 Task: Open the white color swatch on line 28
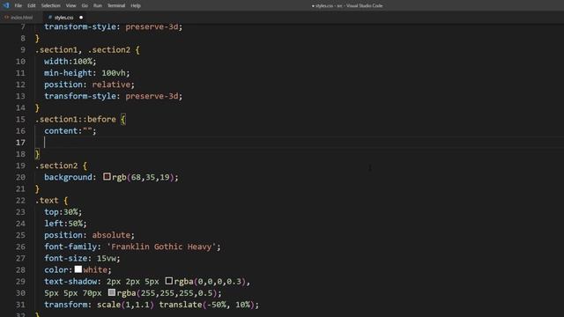click(78, 269)
